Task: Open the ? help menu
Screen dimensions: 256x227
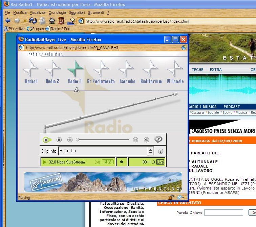Action: [x=108, y=12]
